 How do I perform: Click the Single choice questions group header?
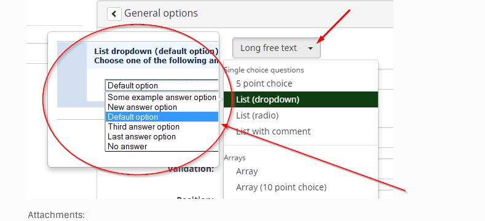click(x=264, y=70)
